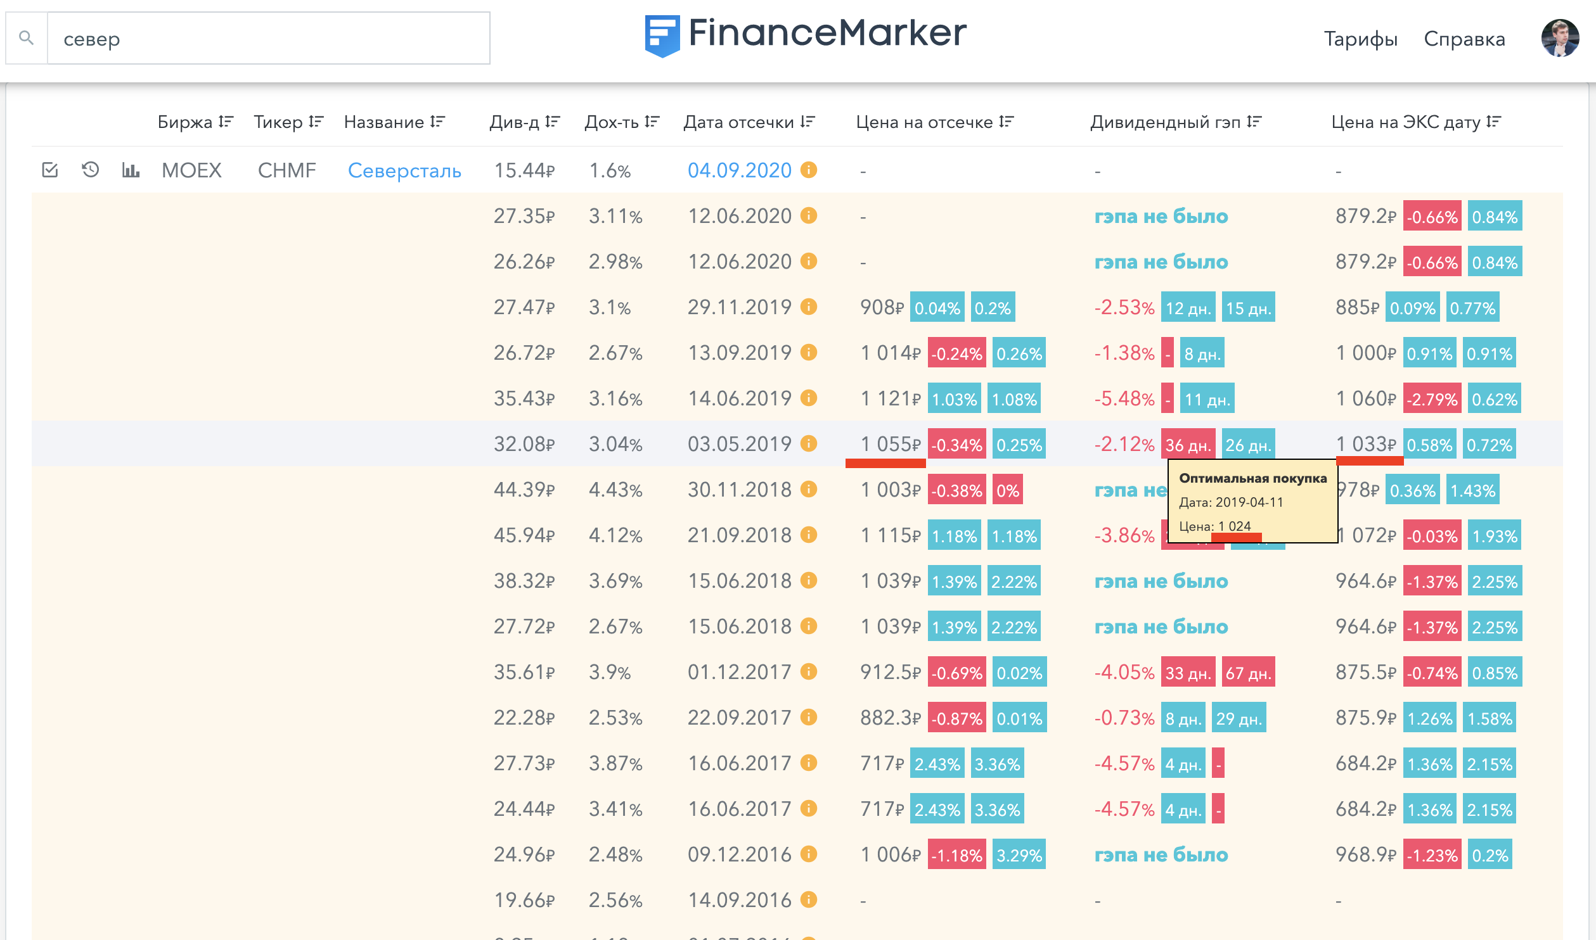Click the '29 дн.' badge in 22.09.2017 row
This screenshot has height=940, width=1596.
click(x=1239, y=718)
